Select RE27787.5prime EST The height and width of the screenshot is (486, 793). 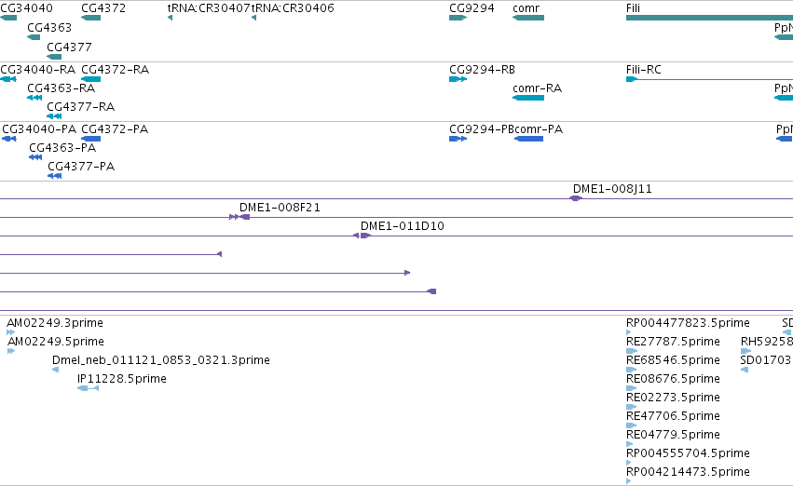coord(632,351)
